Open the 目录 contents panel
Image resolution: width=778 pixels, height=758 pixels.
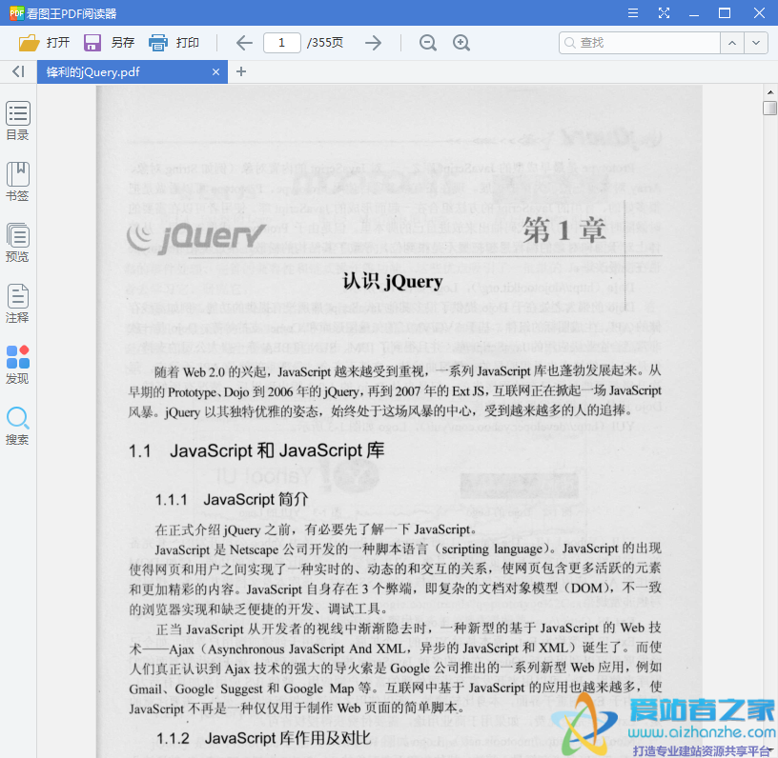click(18, 121)
